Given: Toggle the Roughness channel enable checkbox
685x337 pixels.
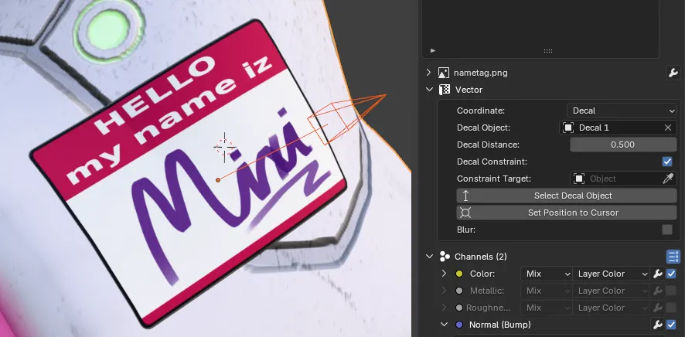Looking at the screenshot, I should click(671, 308).
